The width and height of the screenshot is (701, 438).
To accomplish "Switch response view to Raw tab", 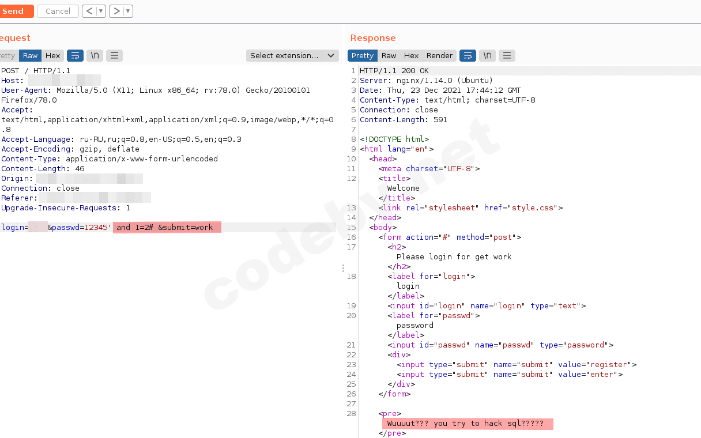I will tap(389, 56).
